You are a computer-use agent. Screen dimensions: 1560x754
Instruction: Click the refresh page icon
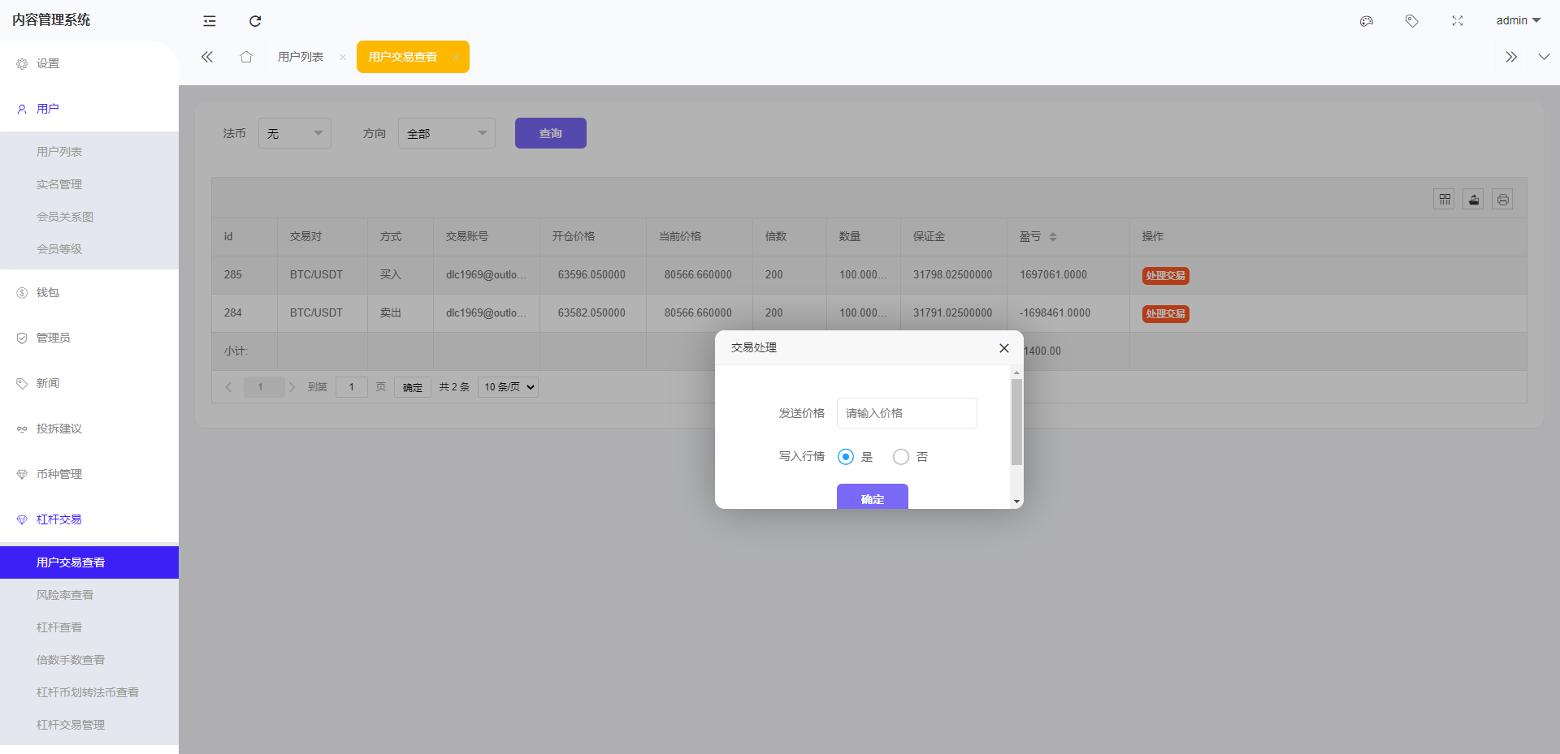pos(255,21)
